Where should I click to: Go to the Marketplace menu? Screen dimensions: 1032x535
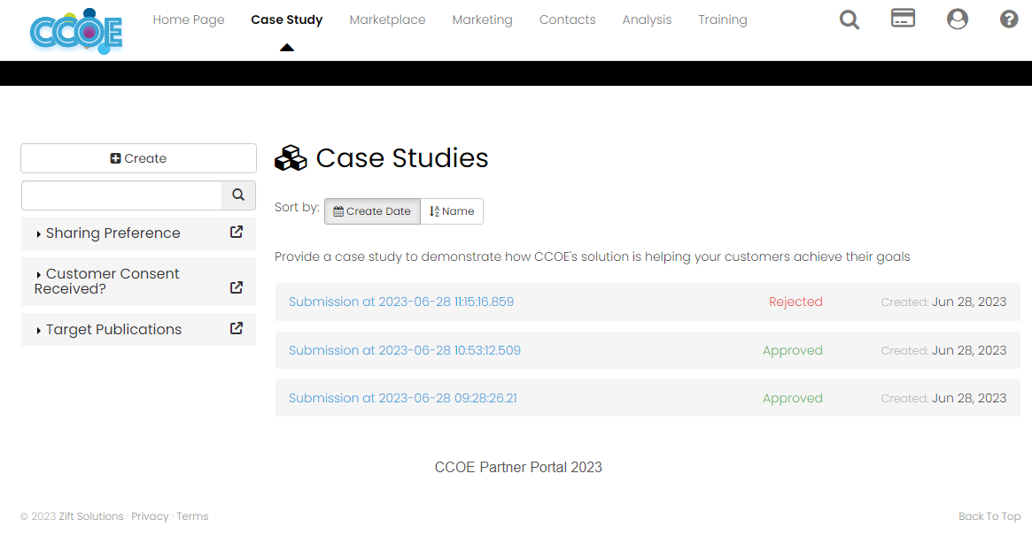(387, 19)
